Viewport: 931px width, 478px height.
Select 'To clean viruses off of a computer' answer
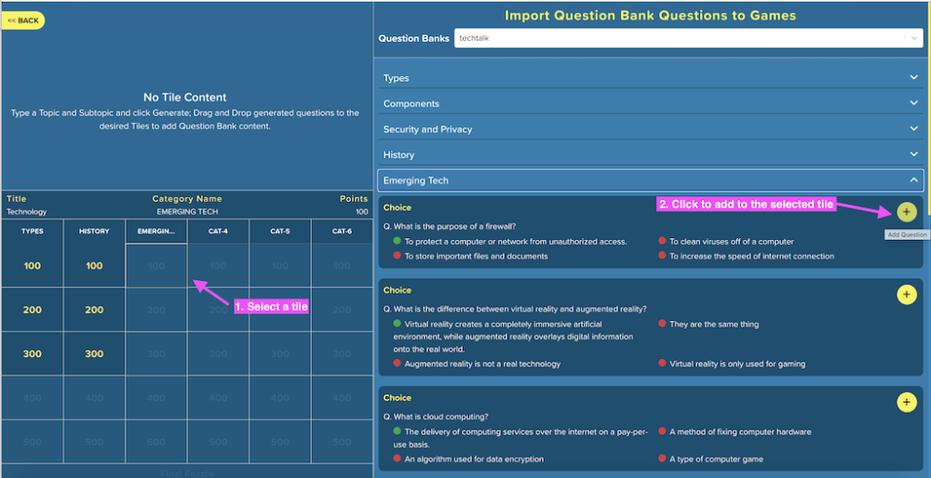click(731, 242)
